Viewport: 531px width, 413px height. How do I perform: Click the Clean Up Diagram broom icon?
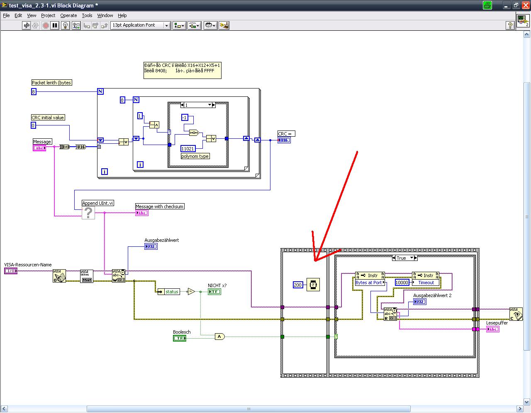click(224, 25)
